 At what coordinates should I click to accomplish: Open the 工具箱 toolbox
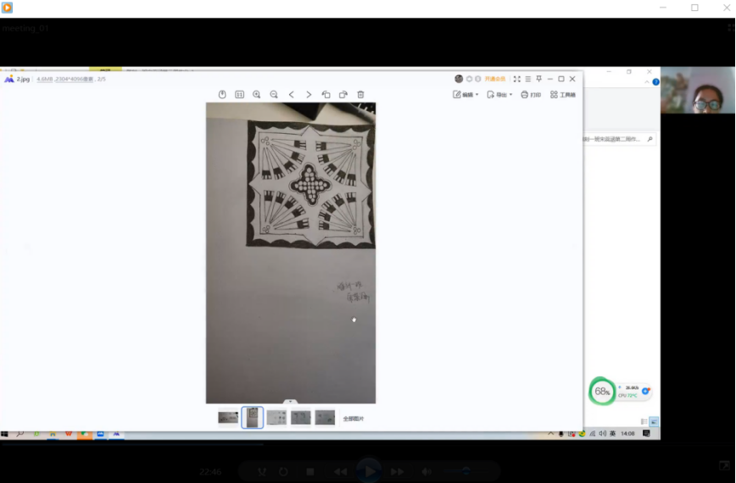(563, 95)
